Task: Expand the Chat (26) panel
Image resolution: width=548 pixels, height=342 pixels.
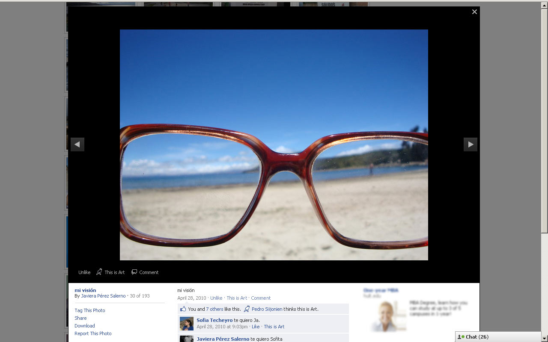Action: (x=477, y=337)
